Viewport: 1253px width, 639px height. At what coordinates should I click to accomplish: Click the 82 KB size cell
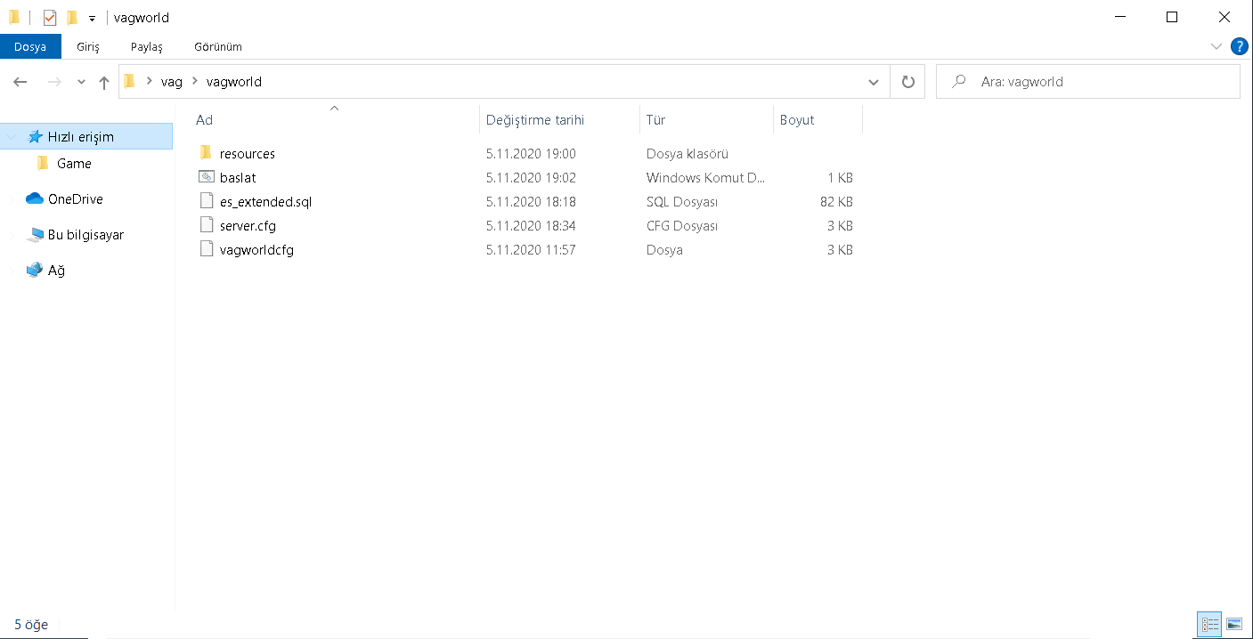click(x=836, y=202)
